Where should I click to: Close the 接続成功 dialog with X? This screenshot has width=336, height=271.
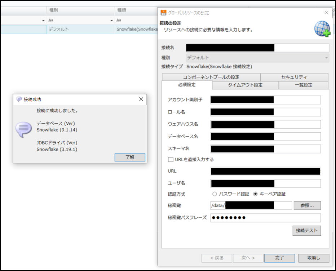[x=141, y=99]
